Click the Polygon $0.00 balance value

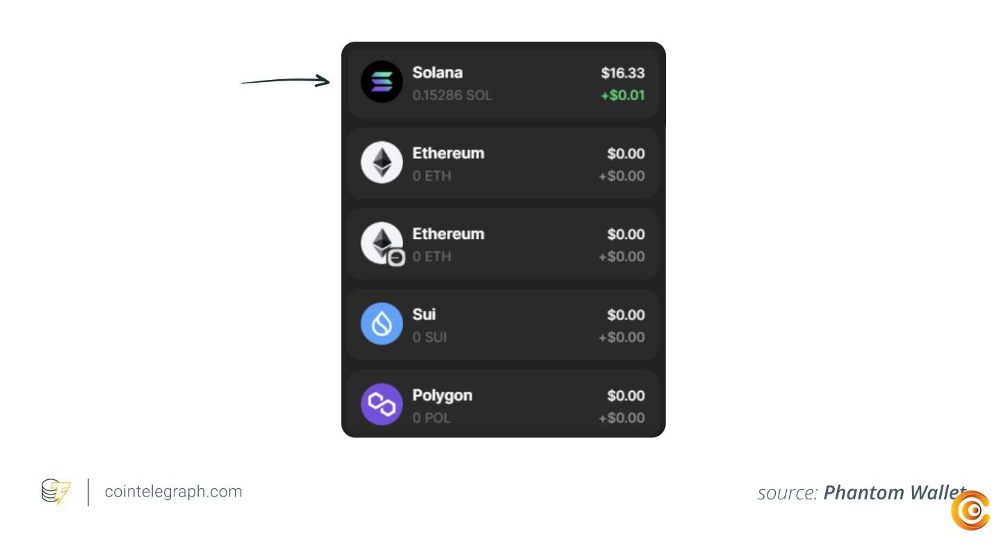click(x=626, y=395)
